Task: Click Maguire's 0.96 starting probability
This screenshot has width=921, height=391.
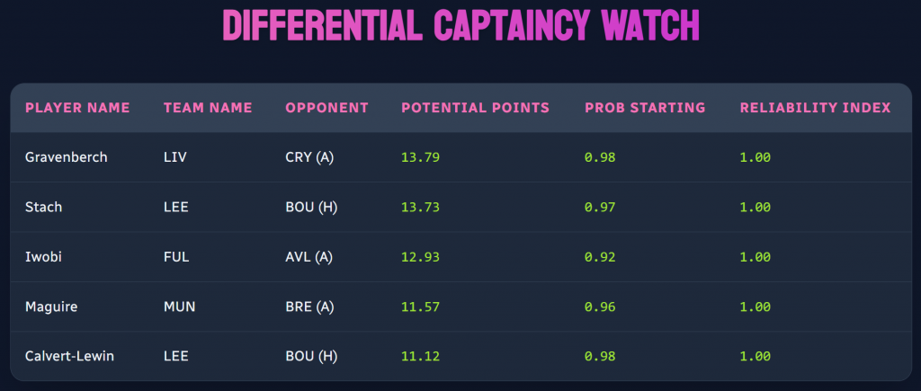Action: point(599,307)
